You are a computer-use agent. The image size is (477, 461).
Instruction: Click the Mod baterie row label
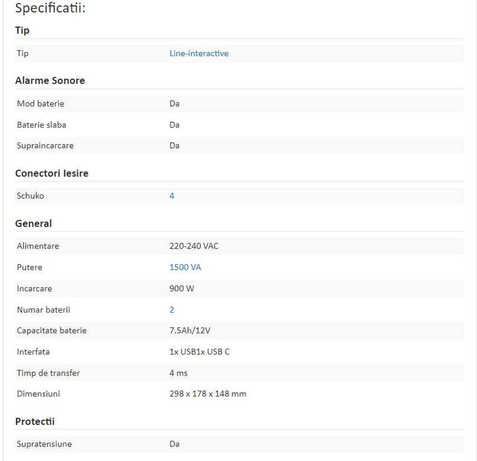tap(41, 103)
